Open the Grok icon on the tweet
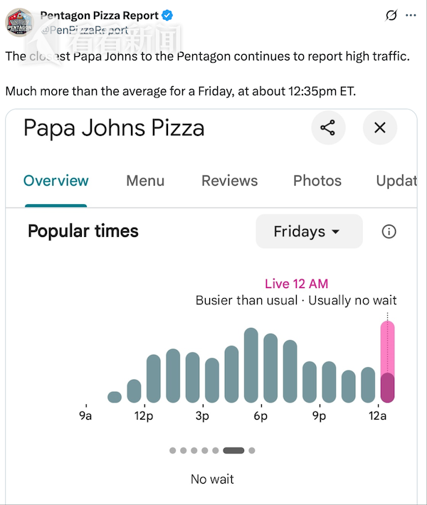This screenshot has width=427, height=505. click(390, 16)
